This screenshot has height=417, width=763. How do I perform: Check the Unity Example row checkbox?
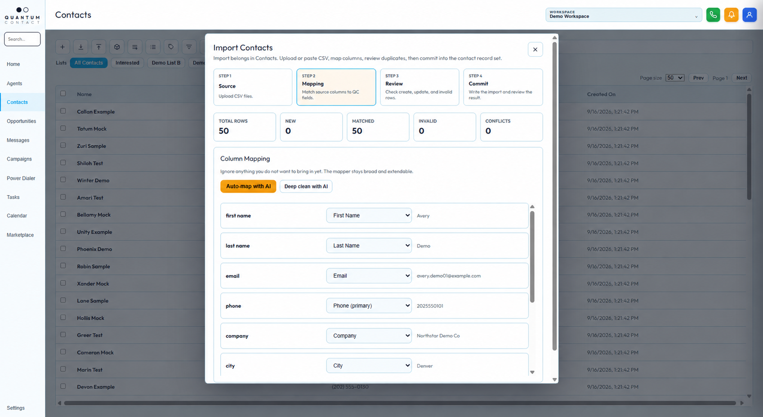pyautogui.click(x=63, y=231)
